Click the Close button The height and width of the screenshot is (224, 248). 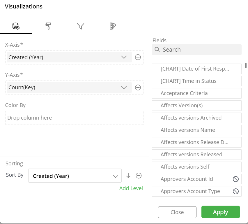pos(177,212)
